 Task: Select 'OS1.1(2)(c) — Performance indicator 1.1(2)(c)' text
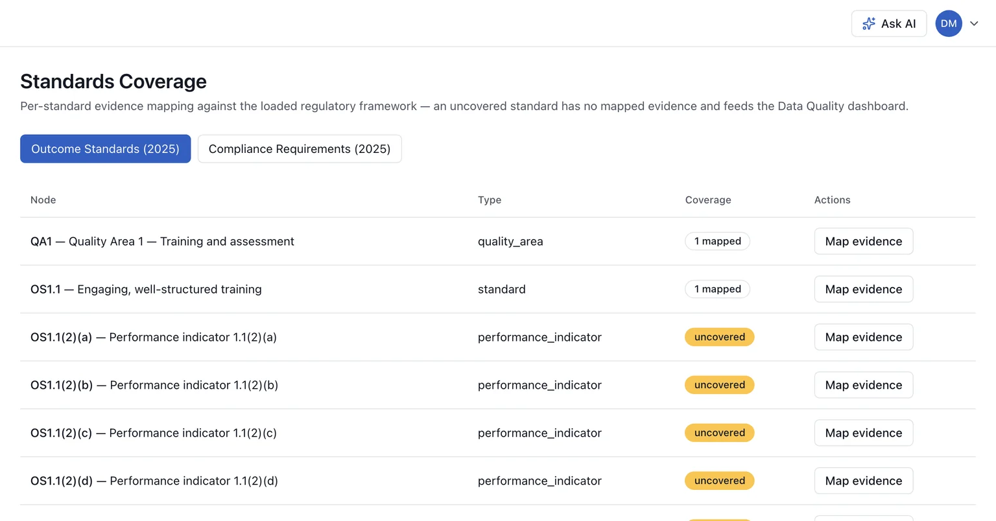154,433
